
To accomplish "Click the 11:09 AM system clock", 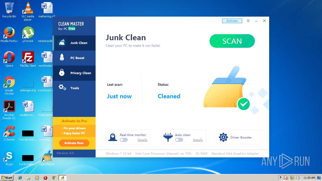I will point(309,178).
